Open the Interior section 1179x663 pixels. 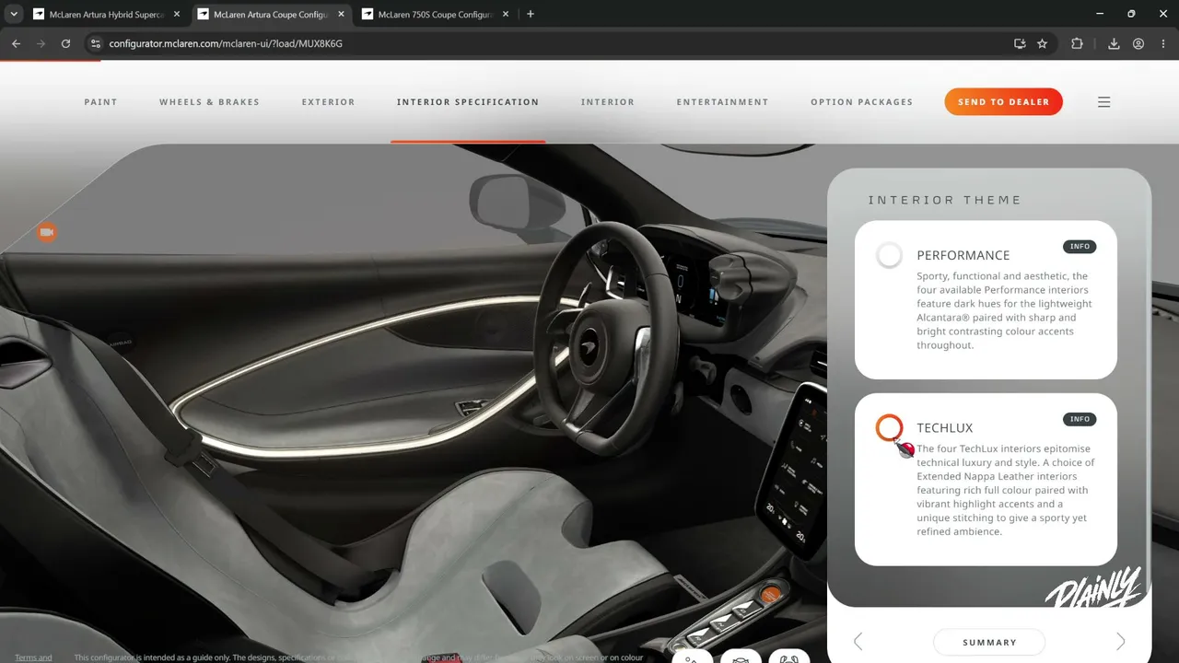click(608, 102)
